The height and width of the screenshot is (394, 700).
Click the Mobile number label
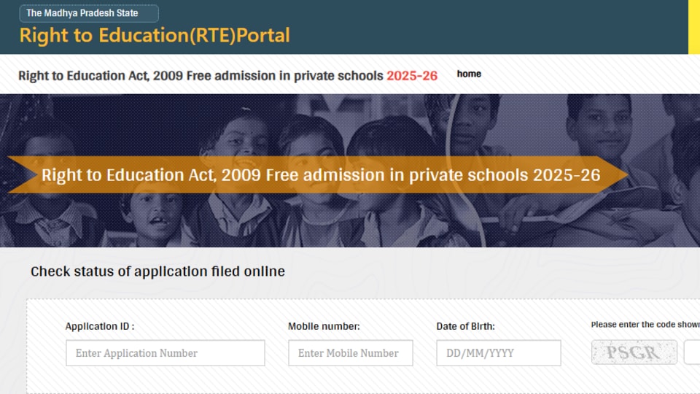pos(324,326)
